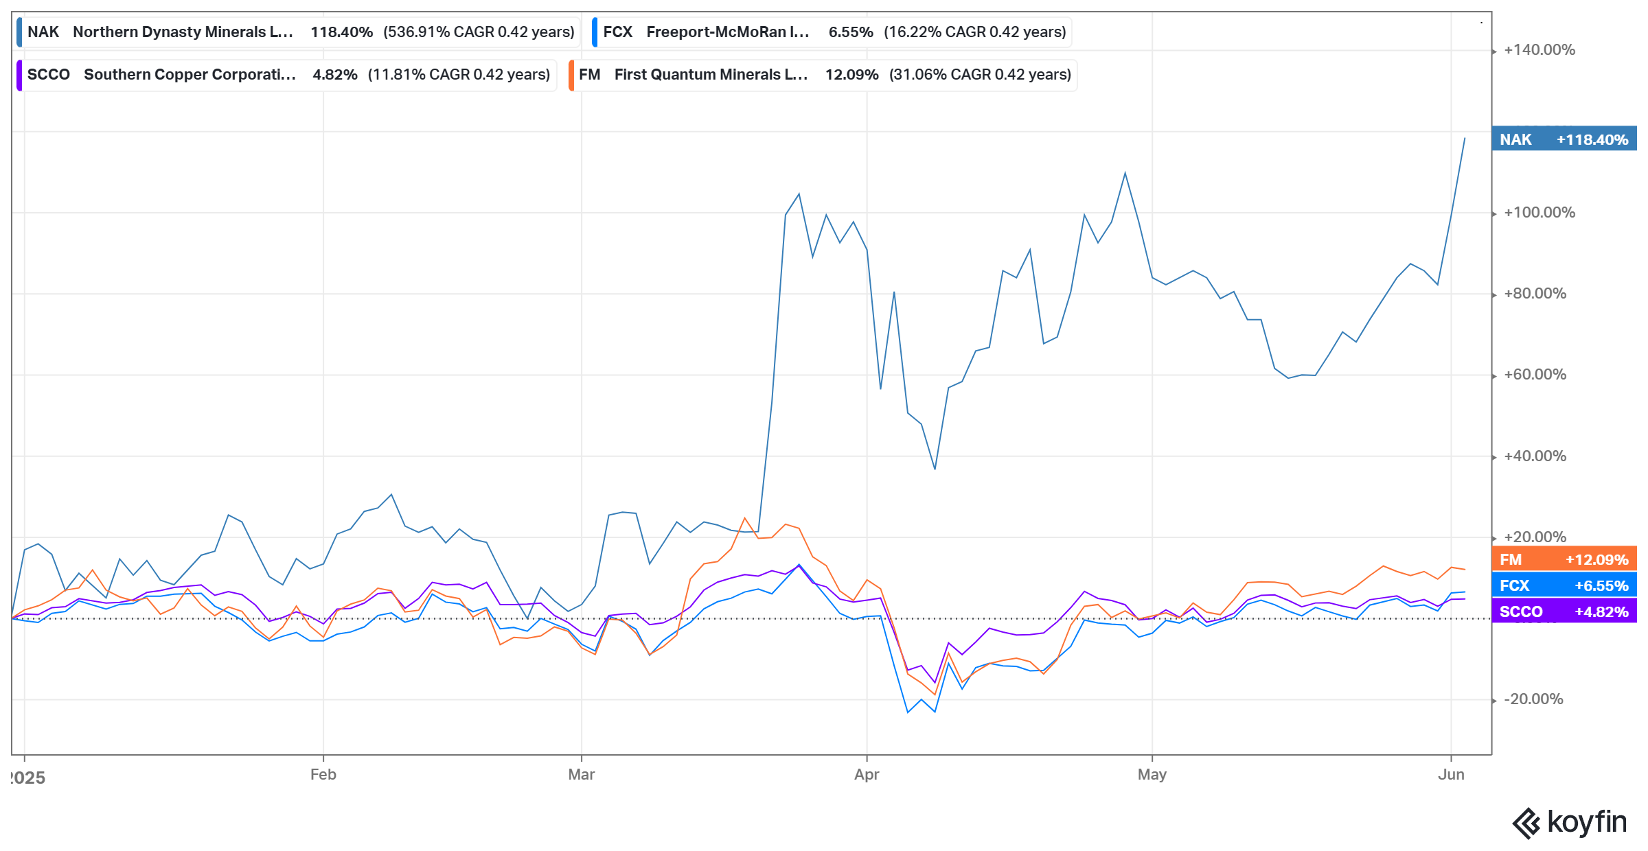Screen dimensions: 1648x851
Task: Click the +140.00% y-axis tick label
Action: point(1540,50)
